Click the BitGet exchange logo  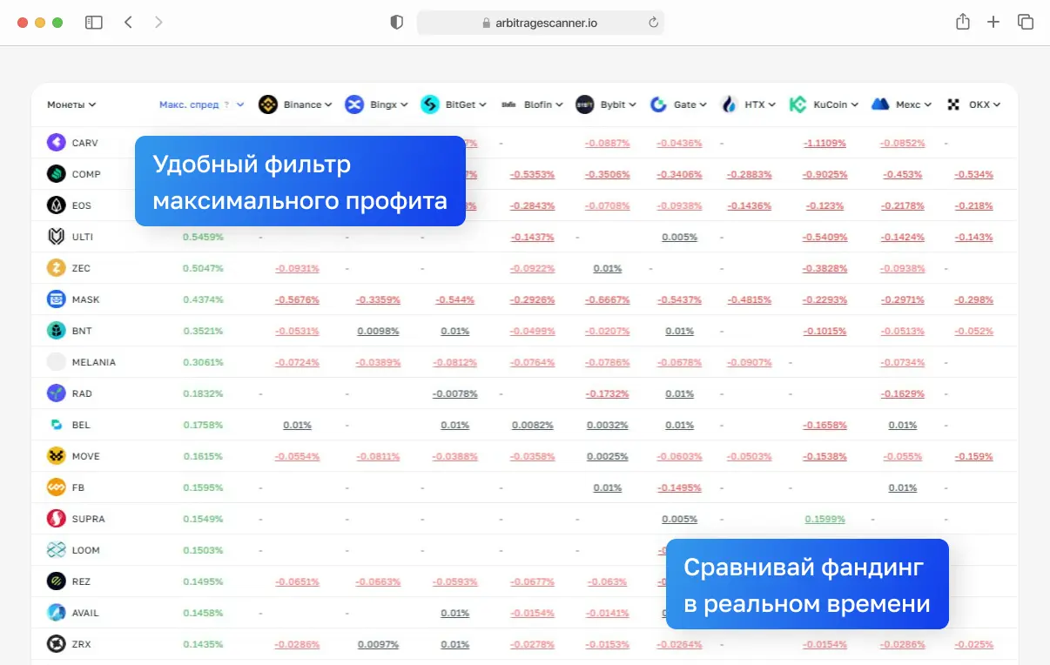[430, 104]
